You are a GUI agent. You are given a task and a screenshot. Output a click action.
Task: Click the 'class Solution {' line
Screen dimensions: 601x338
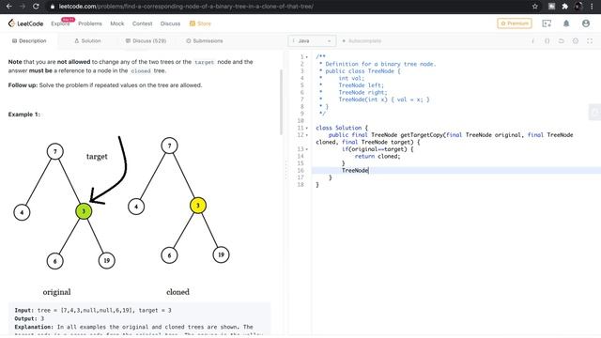click(x=342, y=128)
